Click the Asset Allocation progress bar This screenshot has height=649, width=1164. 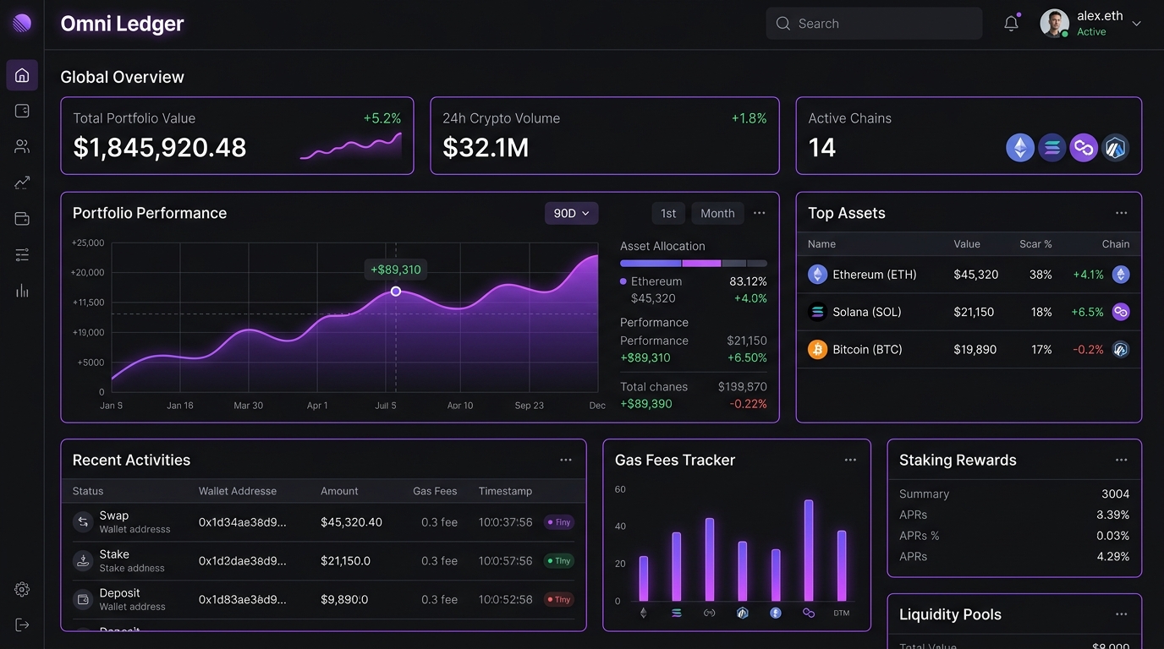(694, 264)
